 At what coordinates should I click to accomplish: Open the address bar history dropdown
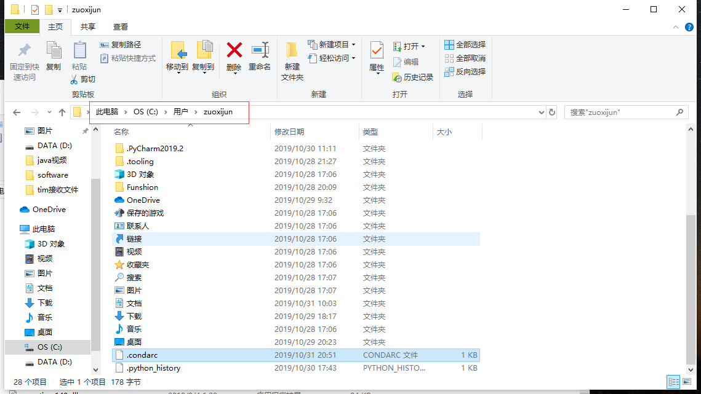542,112
